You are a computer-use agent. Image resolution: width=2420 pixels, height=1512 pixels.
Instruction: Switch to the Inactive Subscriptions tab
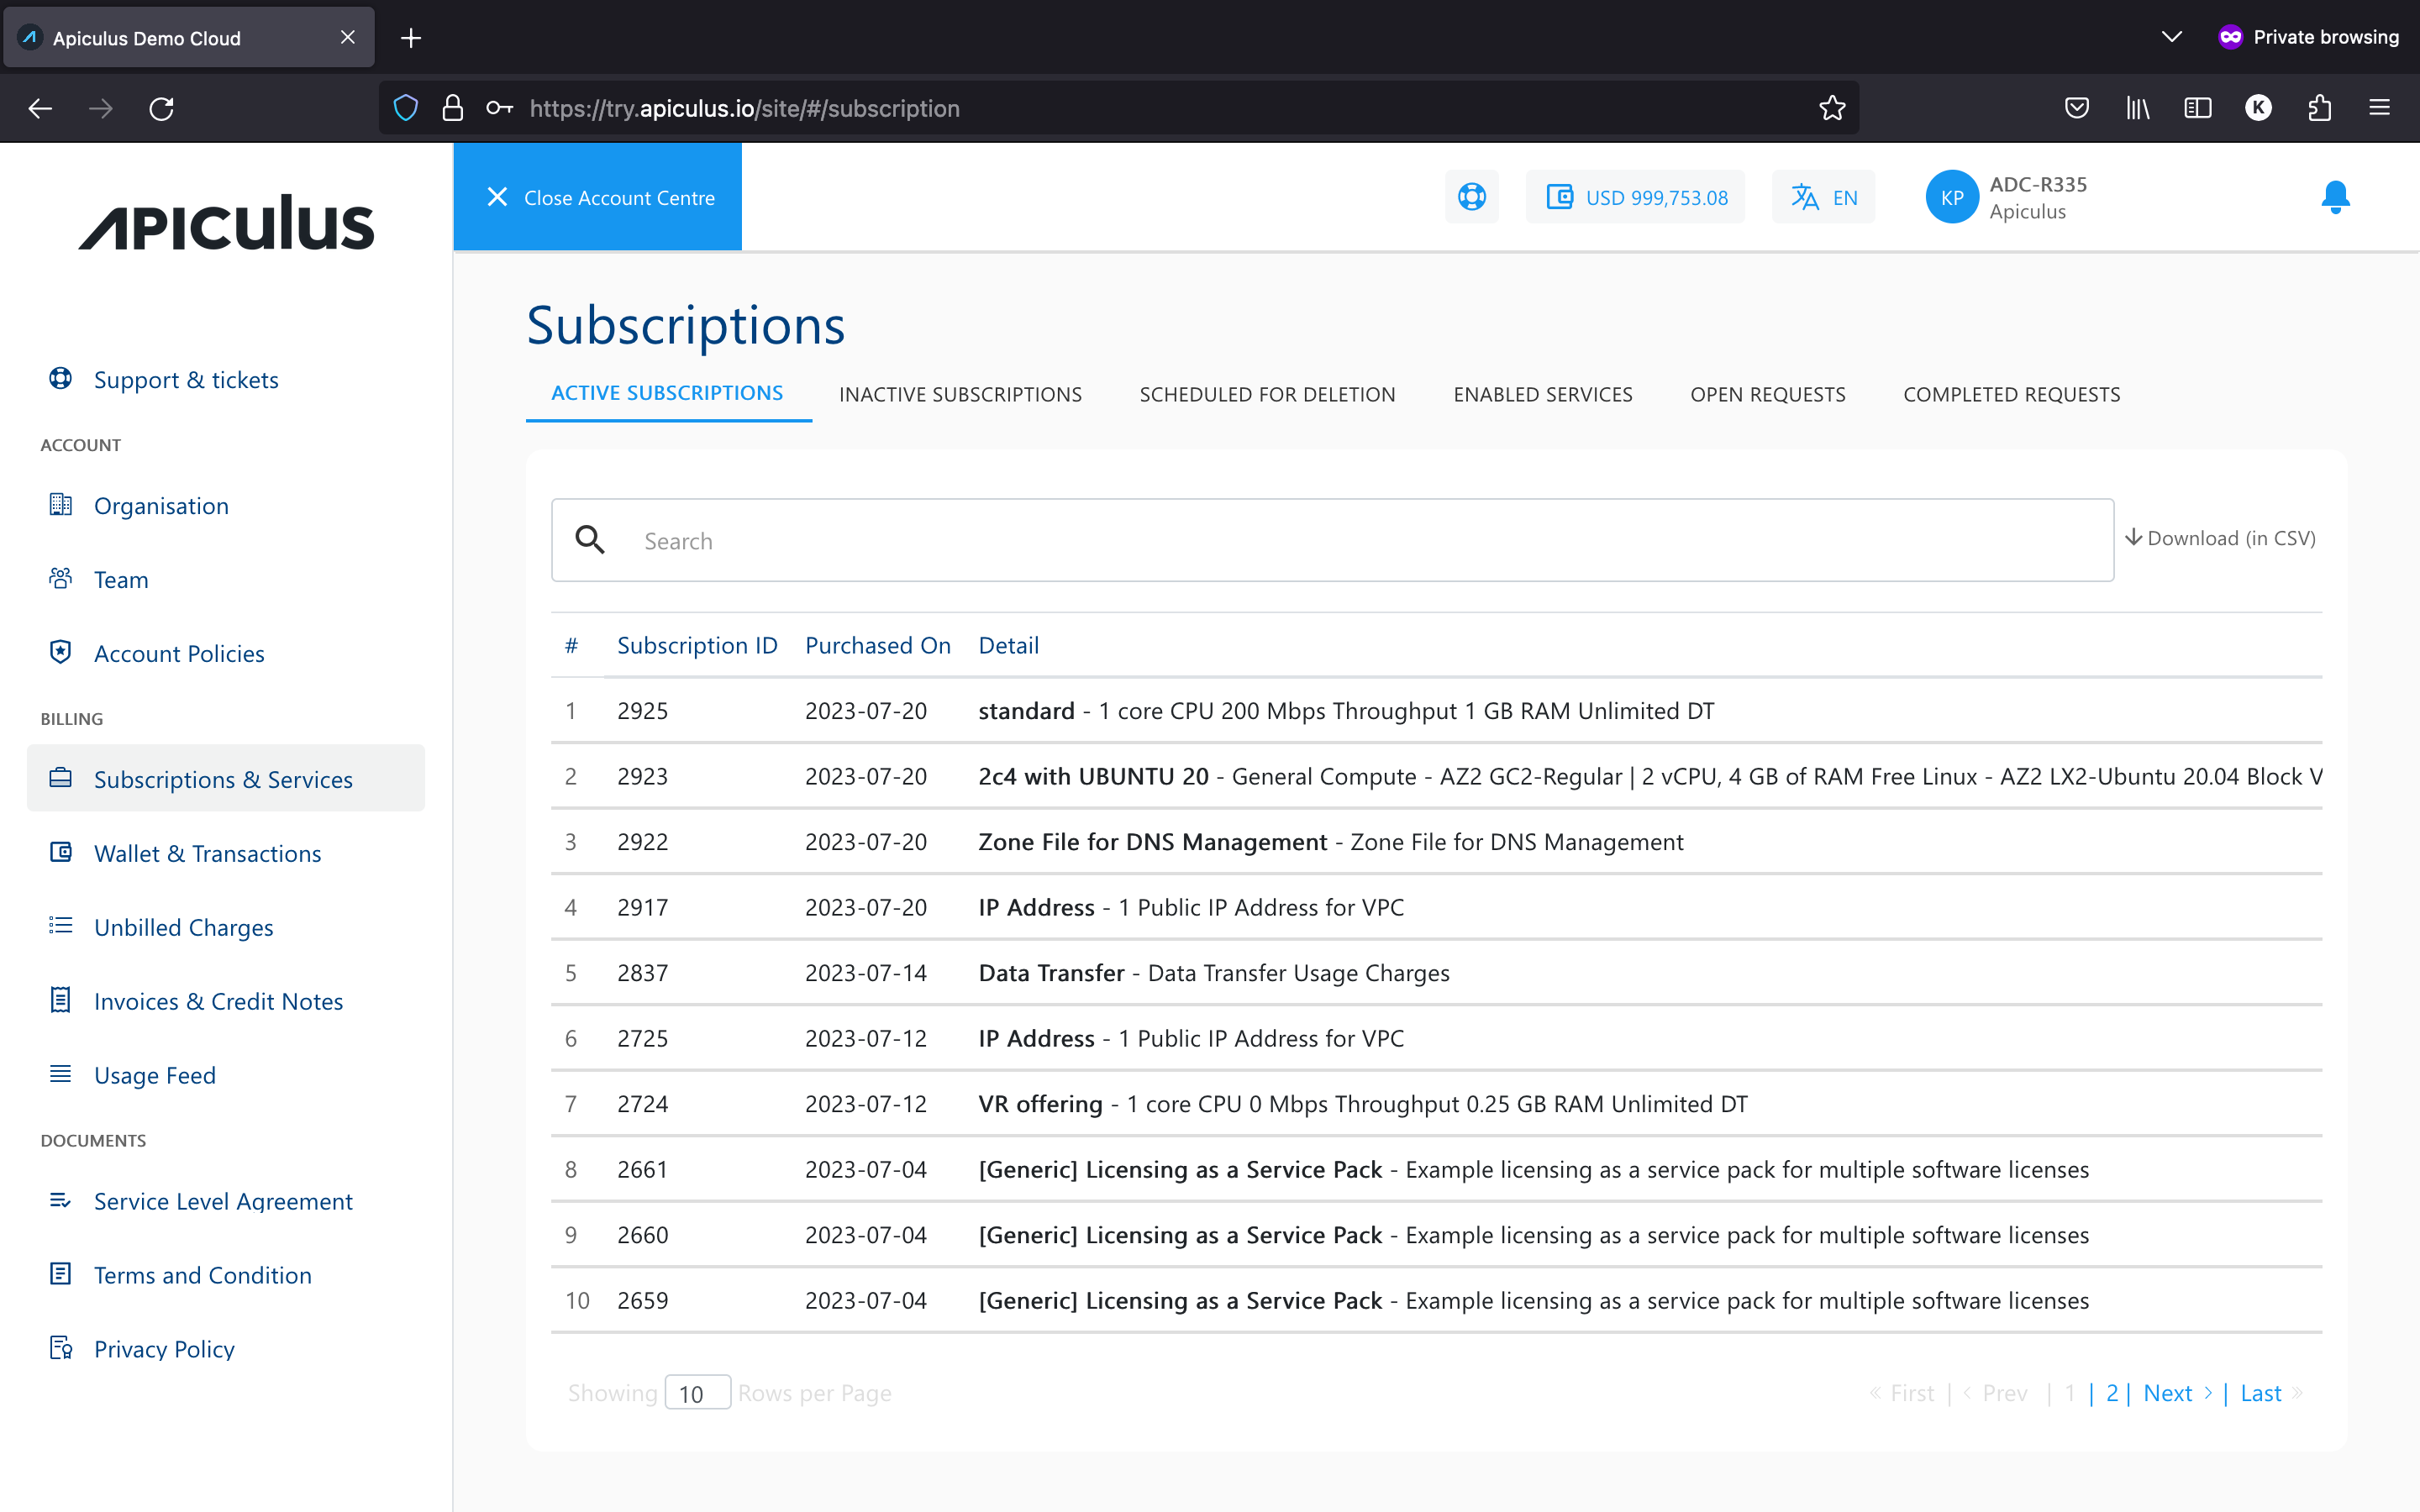[960, 394]
